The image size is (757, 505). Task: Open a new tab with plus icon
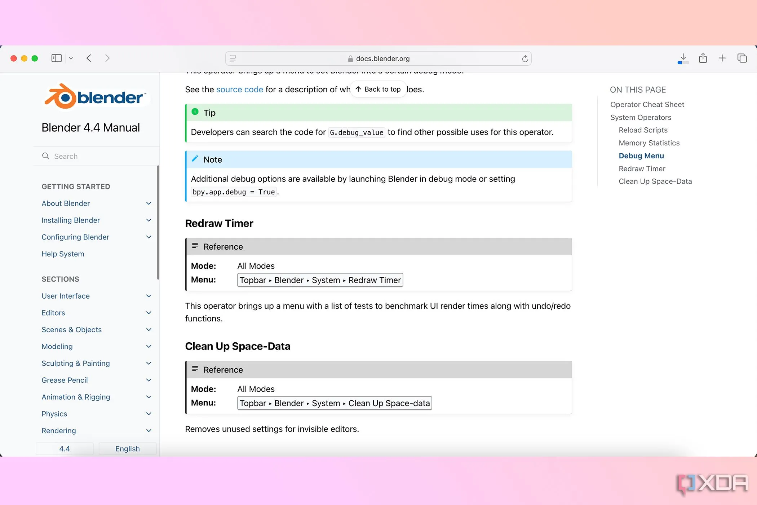point(722,58)
